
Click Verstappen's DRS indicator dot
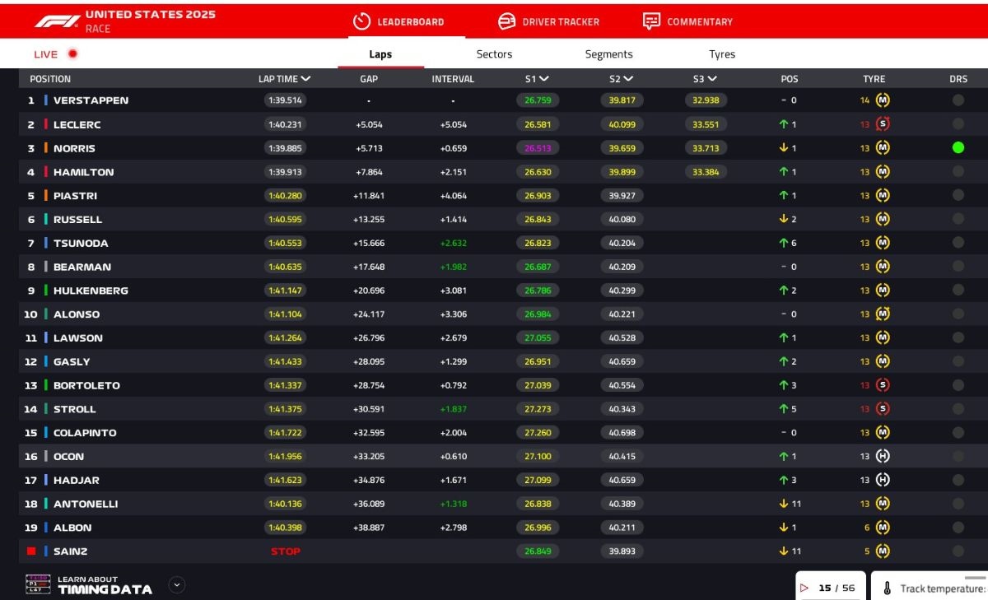click(958, 100)
